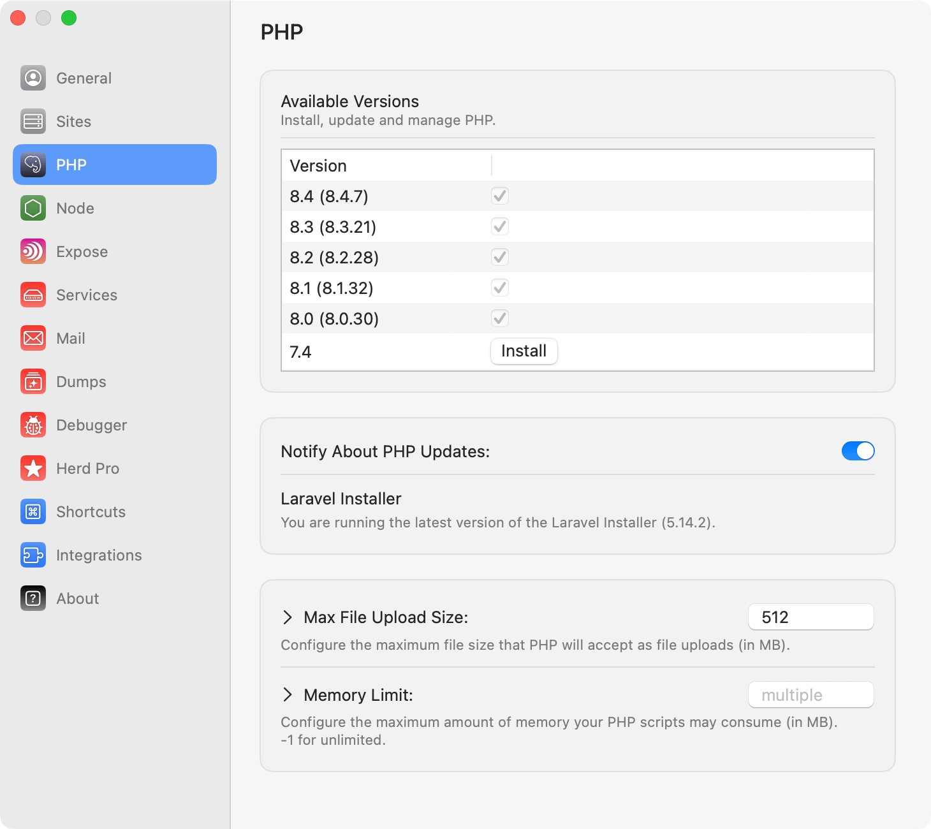This screenshot has width=931, height=829.
Task: Open the General settings icon
Action: pos(33,78)
